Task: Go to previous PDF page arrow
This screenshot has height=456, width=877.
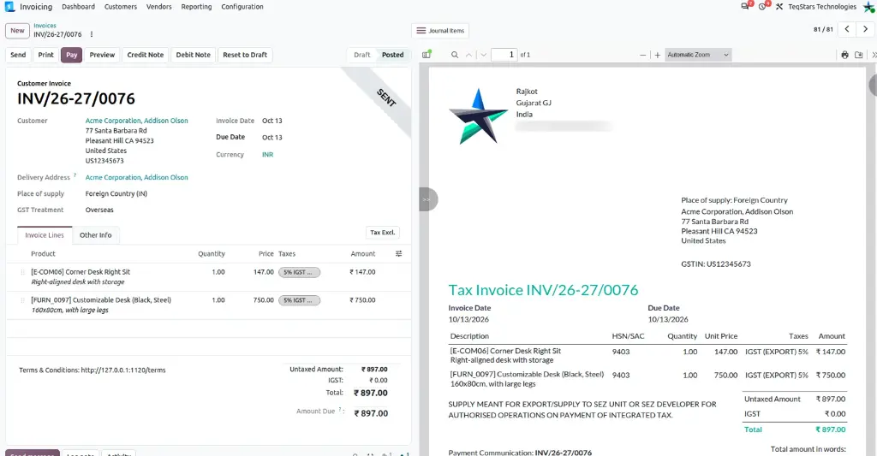Action: [x=468, y=55]
